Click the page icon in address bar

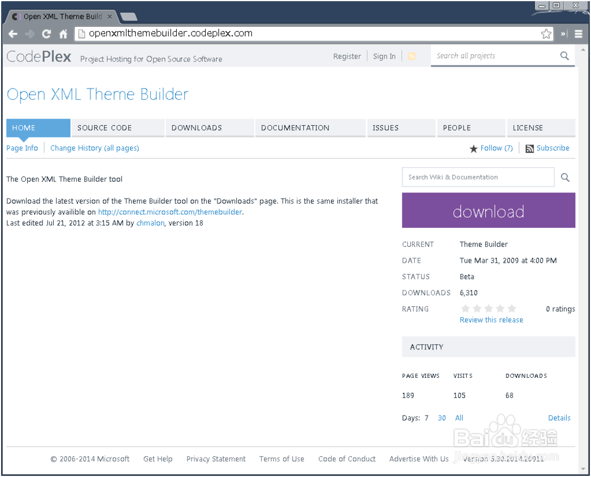click(x=81, y=34)
